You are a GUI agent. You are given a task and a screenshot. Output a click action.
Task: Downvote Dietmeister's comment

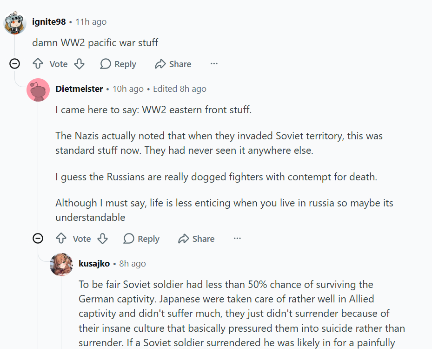[103, 239]
